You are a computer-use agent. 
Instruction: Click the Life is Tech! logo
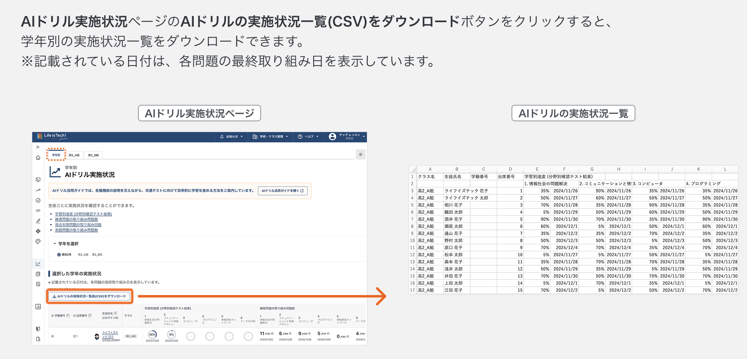[52, 137]
